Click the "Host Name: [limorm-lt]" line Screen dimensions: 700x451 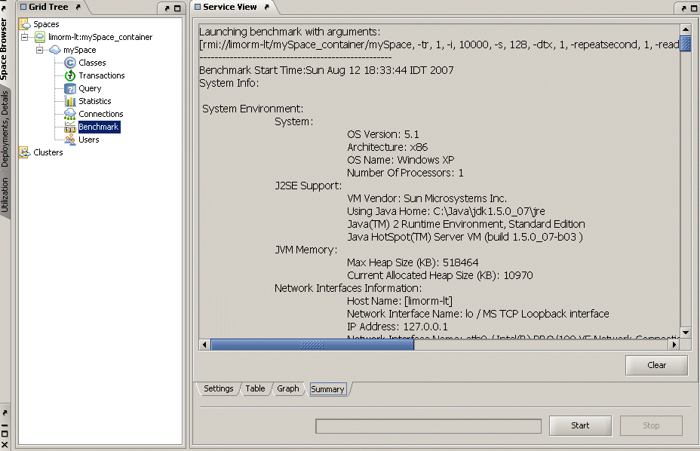(400, 301)
